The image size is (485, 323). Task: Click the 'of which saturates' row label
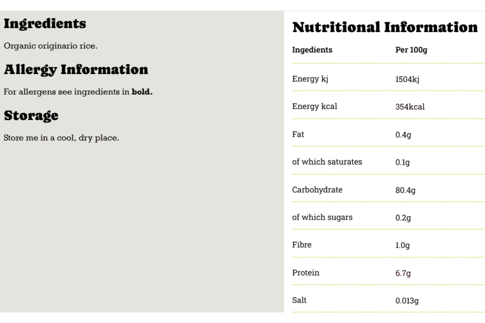tap(327, 162)
